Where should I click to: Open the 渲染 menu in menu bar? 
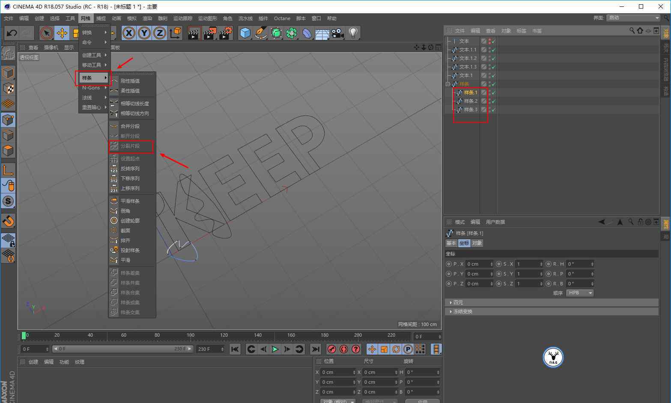[x=147, y=18]
